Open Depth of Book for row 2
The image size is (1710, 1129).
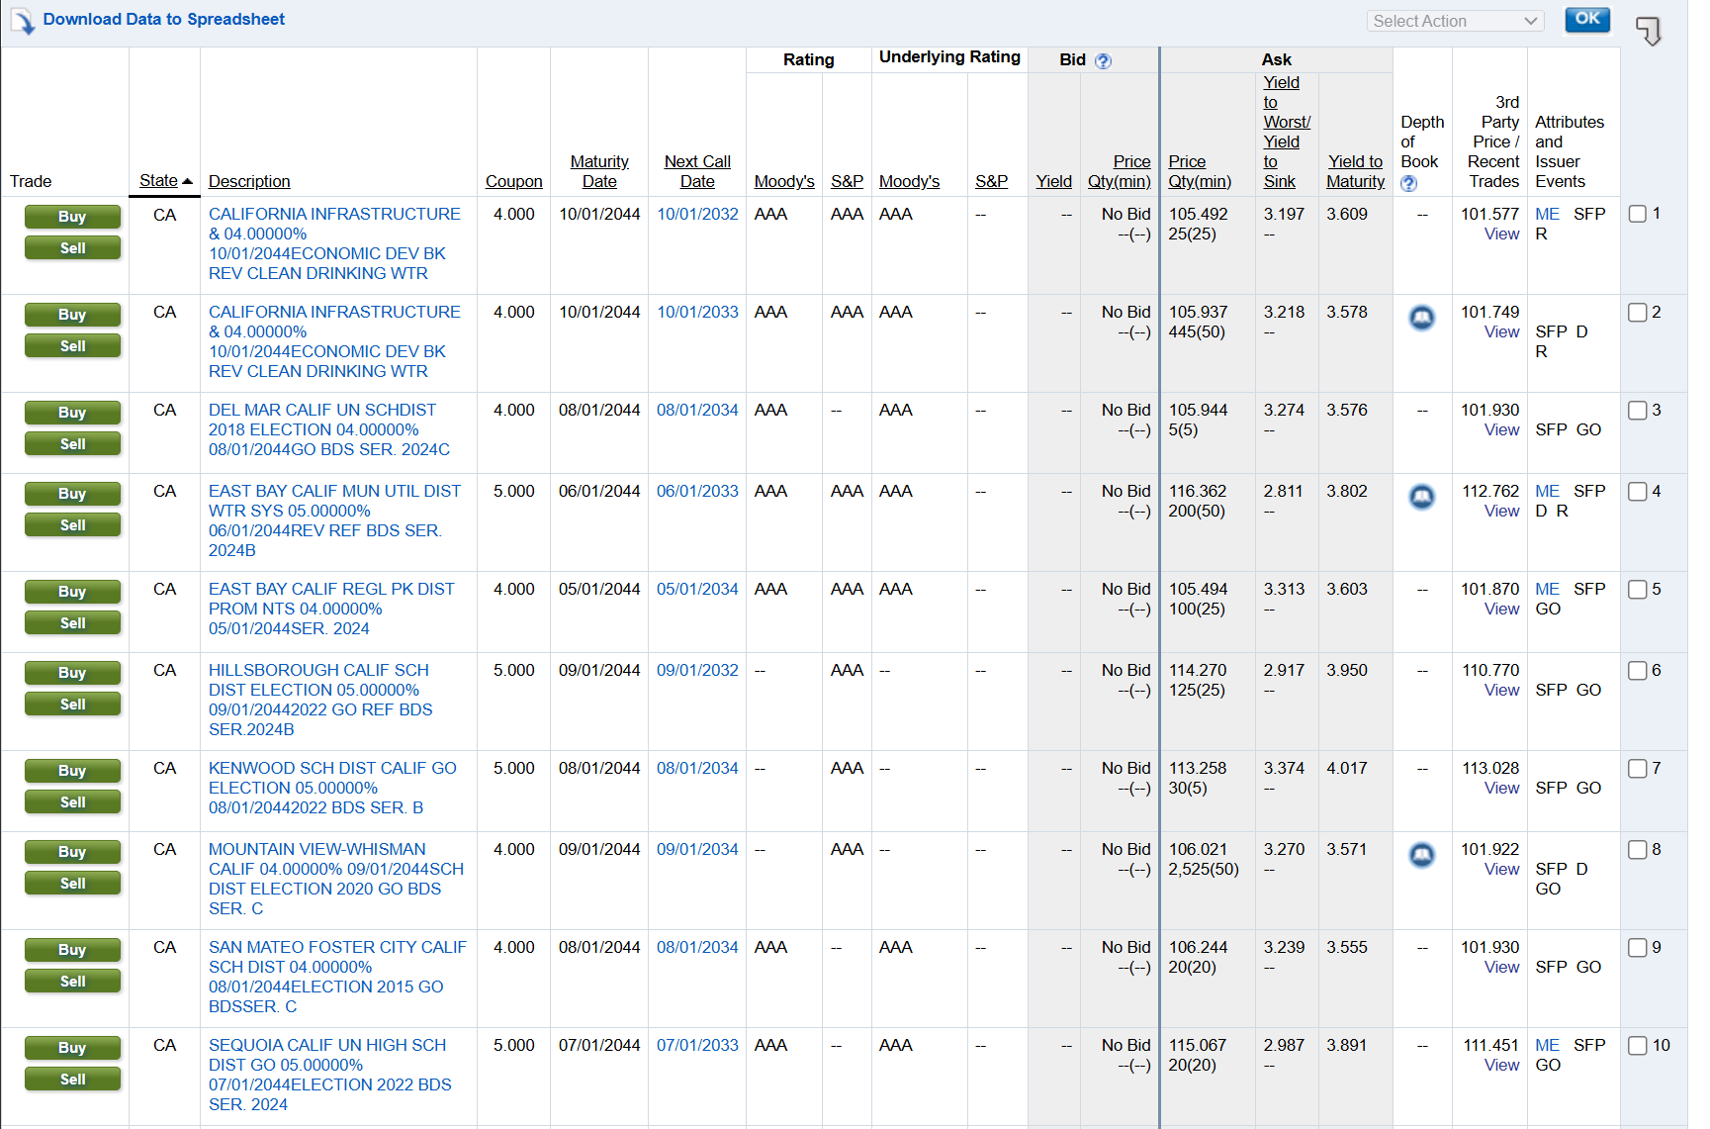click(x=1421, y=318)
